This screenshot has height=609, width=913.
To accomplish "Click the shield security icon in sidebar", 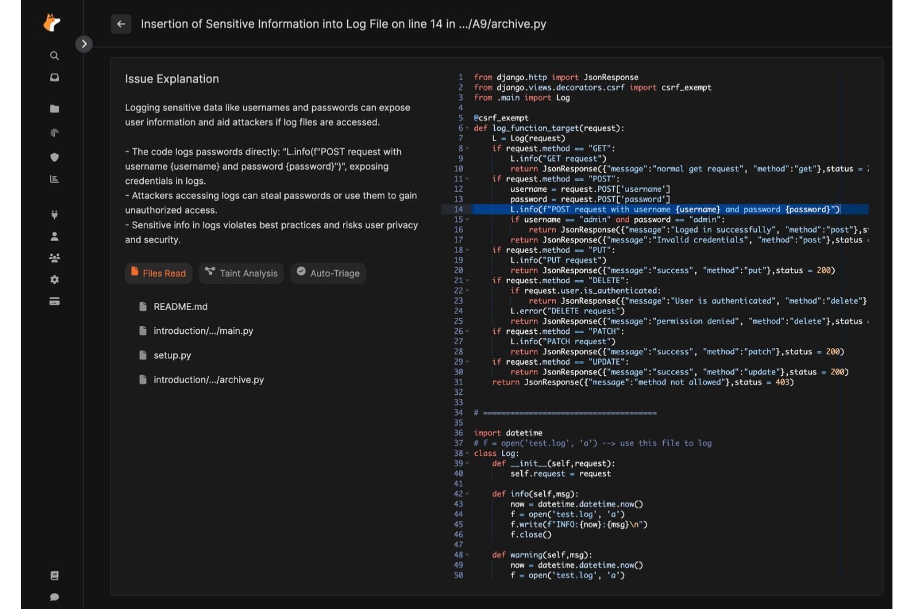I will pyautogui.click(x=54, y=157).
